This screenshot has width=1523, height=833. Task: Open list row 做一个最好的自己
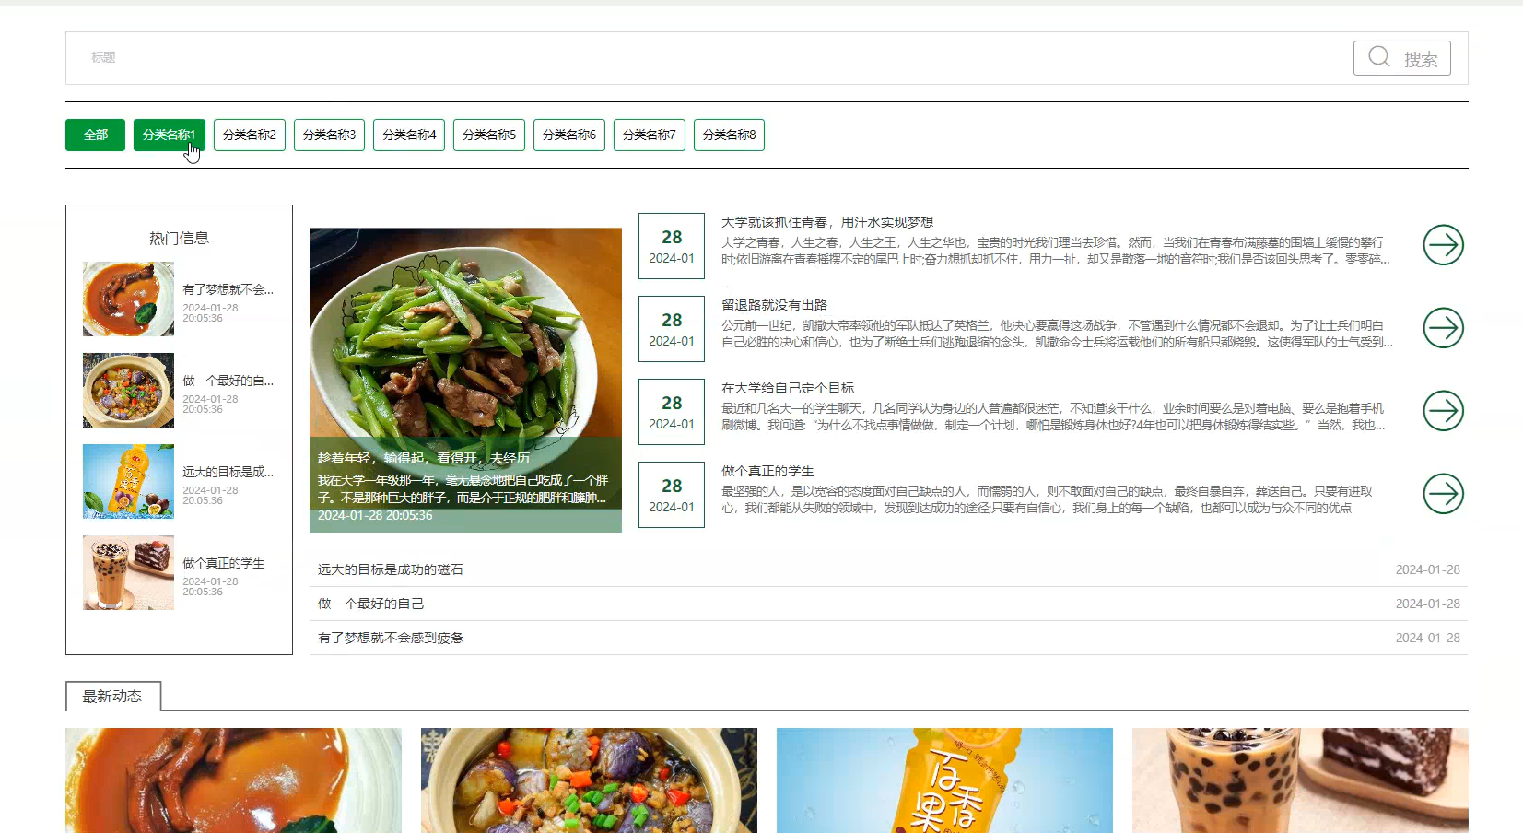click(888, 604)
